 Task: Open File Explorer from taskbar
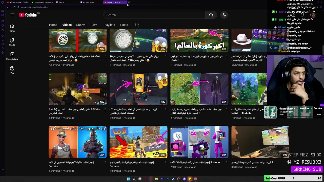156,179
